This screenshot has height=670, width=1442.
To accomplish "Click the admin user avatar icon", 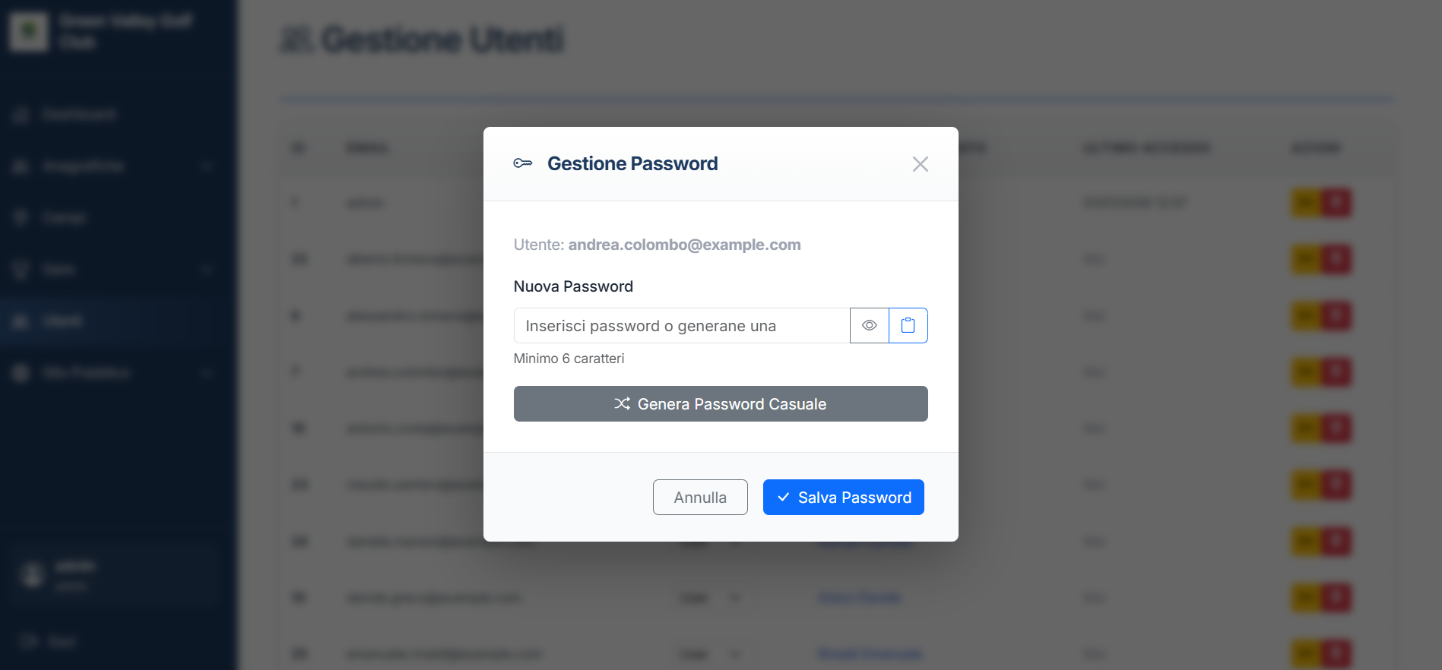I will (32, 575).
